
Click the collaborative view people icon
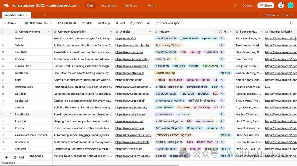point(46,23)
